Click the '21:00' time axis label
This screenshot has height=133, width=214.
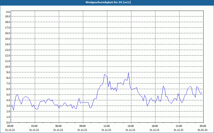179,126
